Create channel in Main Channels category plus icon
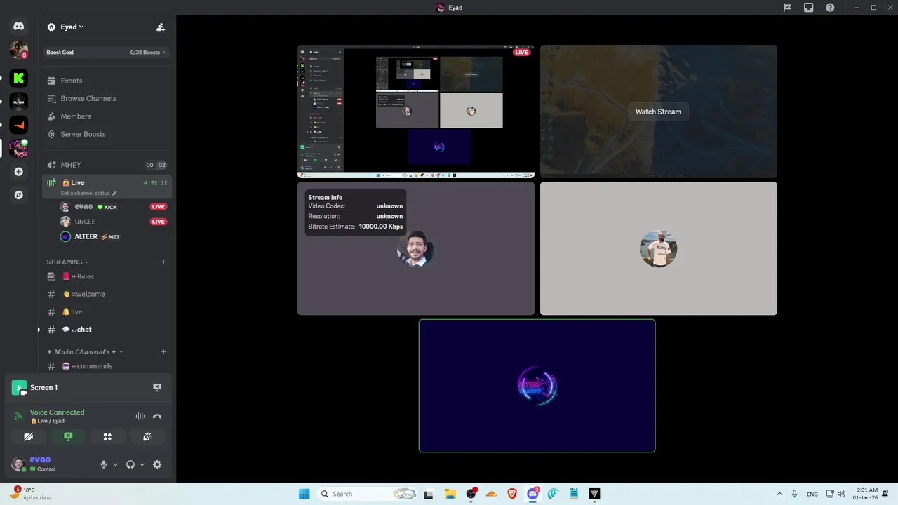This screenshot has width=898, height=505. tap(163, 351)
